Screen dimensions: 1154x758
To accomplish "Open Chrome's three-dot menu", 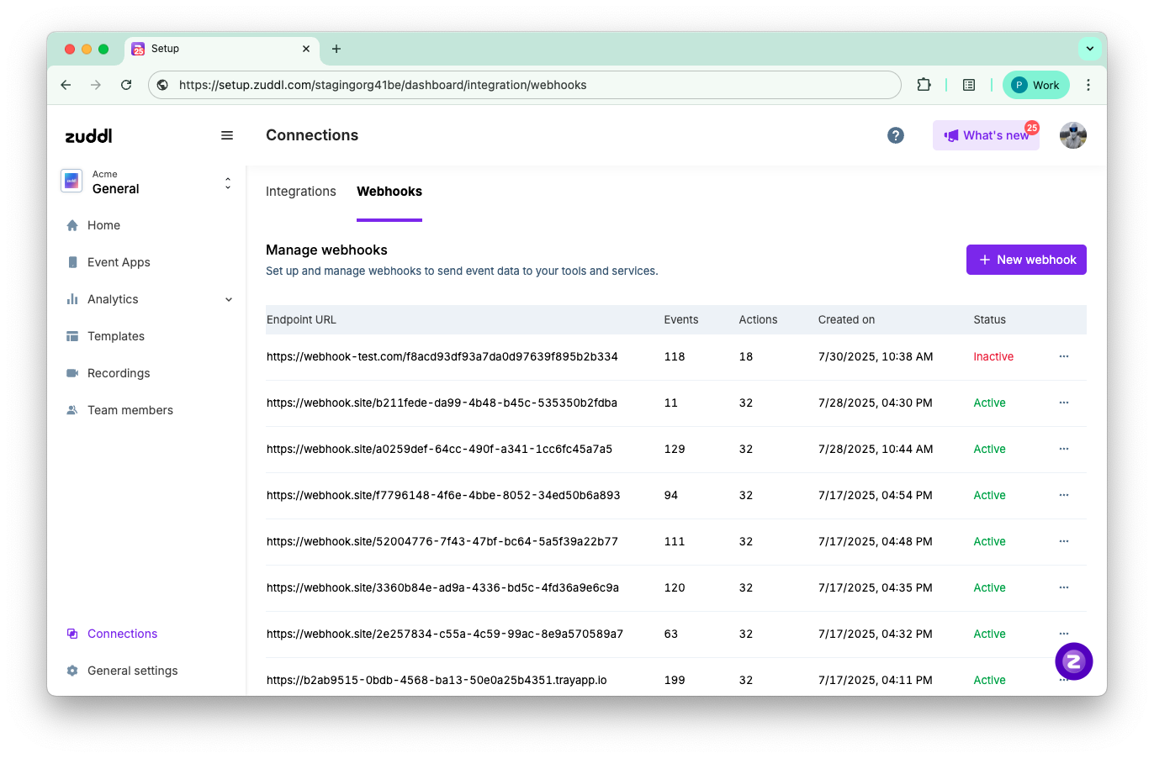I will (x=1088, y=85).
